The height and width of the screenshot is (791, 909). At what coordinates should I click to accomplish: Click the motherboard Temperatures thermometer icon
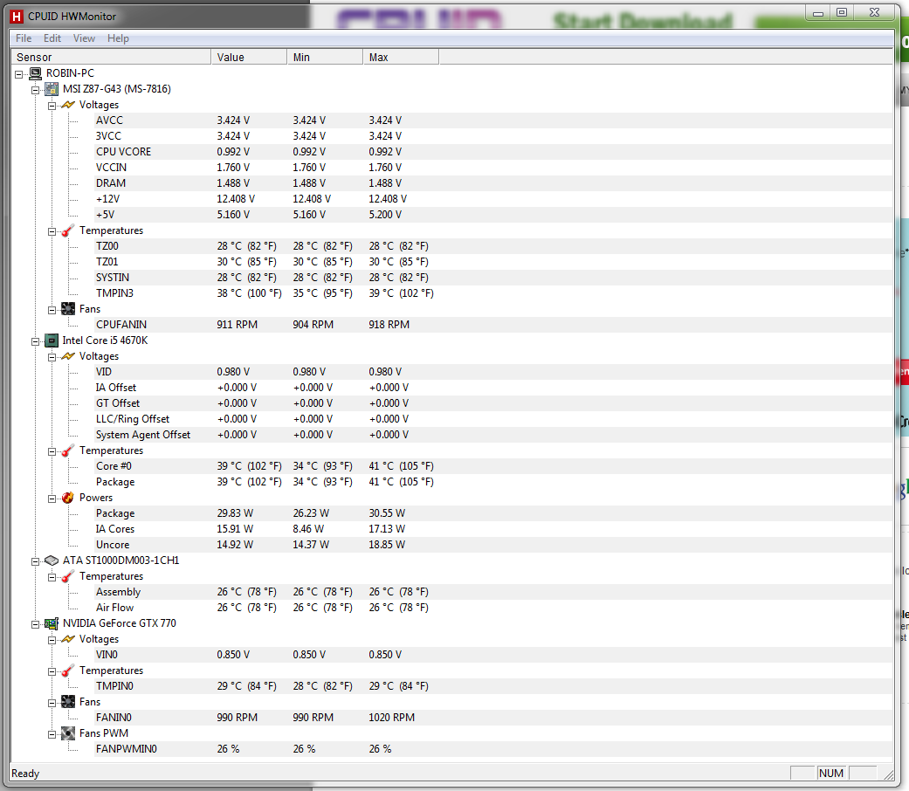coord(68,230)
